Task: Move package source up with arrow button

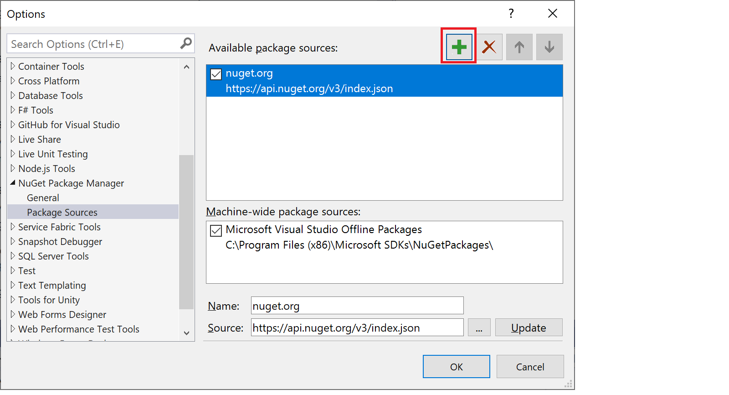Action: click(519, 47)
